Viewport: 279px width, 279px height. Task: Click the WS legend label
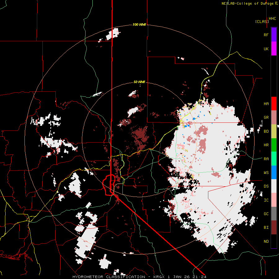click(x=266, y=173)
